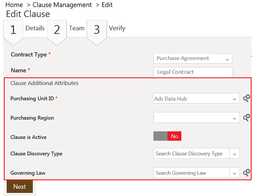Click search-add icon beside Purchasing Region
This screenshot has width=255, height=196.
pos(246,118)
